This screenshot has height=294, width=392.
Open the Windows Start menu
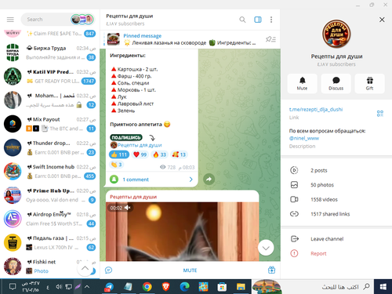383,287
